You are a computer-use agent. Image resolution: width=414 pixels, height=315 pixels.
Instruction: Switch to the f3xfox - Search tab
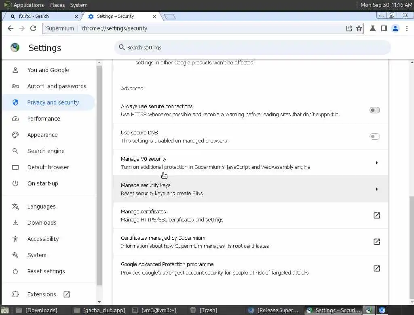point(42,17)
